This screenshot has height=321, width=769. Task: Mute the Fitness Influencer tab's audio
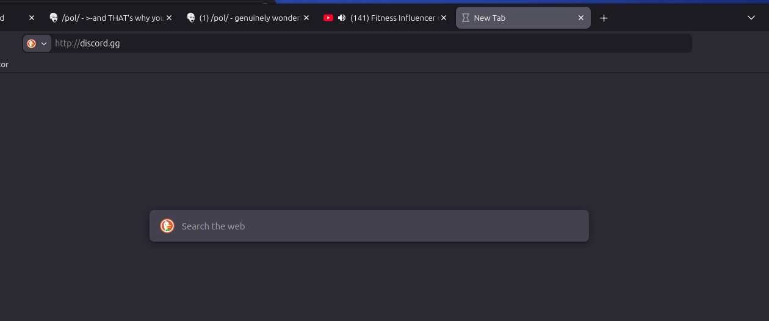coord(342,18)
